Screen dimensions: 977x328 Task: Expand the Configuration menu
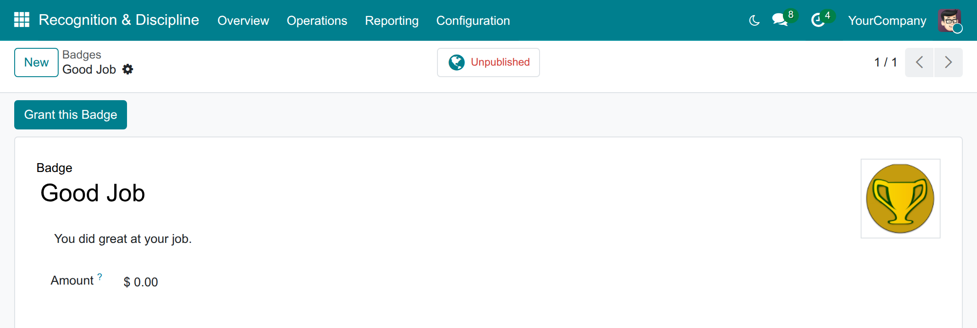473,20
